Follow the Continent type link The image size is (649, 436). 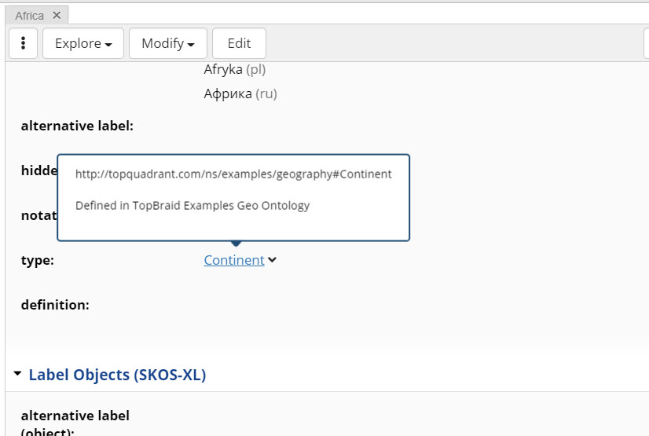tap(233, 260)
